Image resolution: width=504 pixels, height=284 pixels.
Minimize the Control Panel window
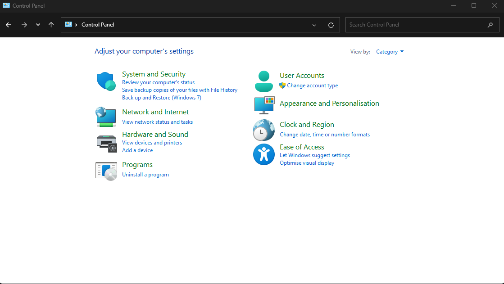pyautogui.click(x=454, y=5)
